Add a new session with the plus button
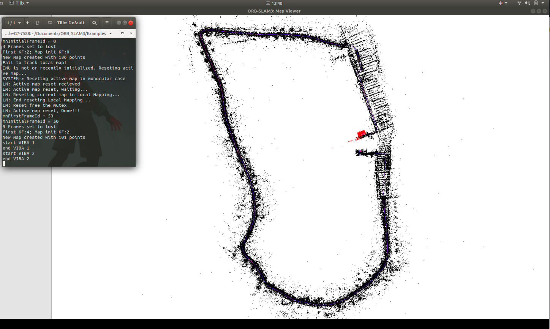Viewport: 550px width, 329px height. pyautogui.click(x=27, y=23)
